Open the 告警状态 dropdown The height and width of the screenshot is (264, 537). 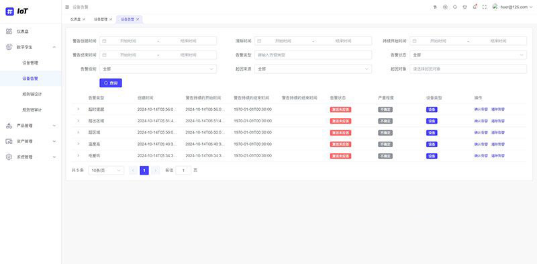click(468, 55)
